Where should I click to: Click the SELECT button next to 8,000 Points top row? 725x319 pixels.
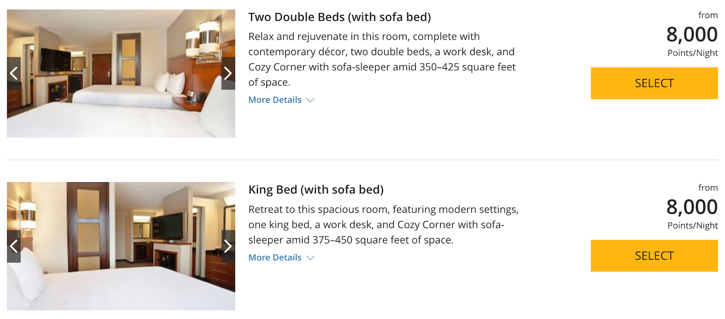(x=654, y=83)
